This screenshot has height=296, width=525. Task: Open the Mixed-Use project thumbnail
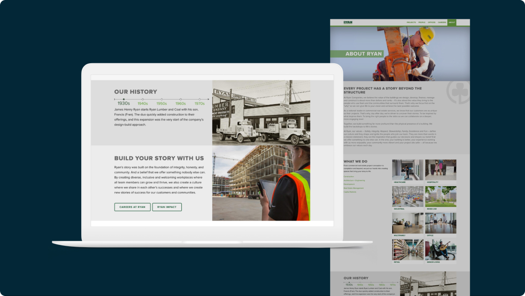click(x=441, y=198)
